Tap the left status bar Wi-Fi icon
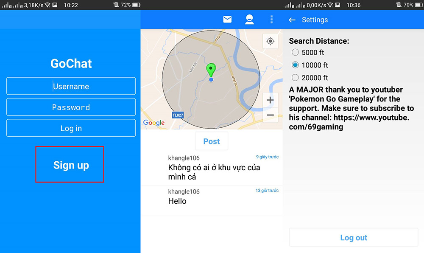Viewport: 424px width, 253px height. [47, 5]
